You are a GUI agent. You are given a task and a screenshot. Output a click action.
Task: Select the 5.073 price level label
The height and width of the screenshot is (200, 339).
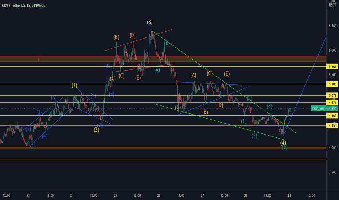click(332, 95)
